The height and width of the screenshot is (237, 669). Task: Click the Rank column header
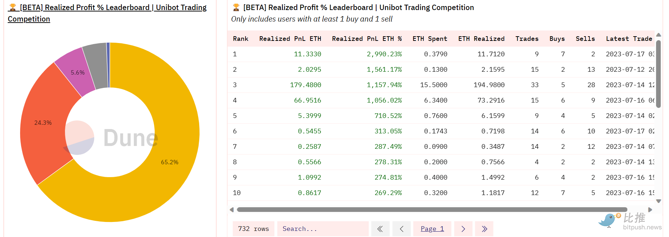coord(240,39)
